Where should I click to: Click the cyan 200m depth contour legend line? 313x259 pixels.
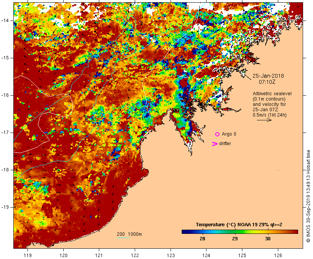tap(123, 238)
